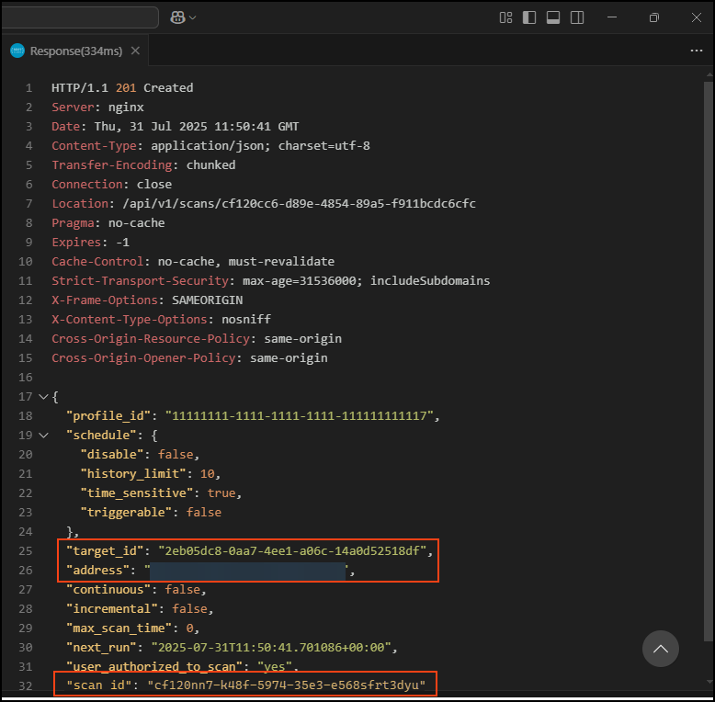This screenshot has width=715, height=702.
Task: Click the 'SAMEORIGIN' value
Action: click(208, 300)
